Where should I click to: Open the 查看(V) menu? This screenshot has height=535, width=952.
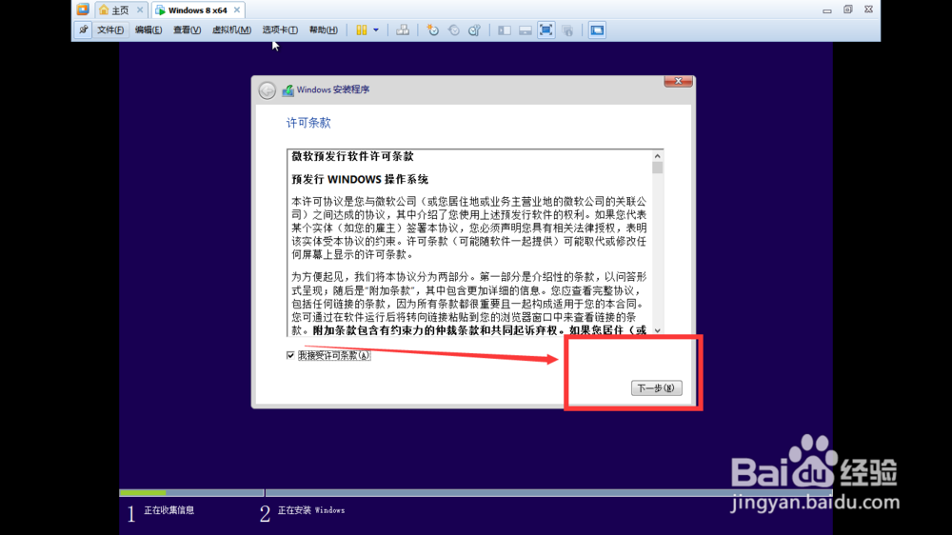click(x=187, y=30)
